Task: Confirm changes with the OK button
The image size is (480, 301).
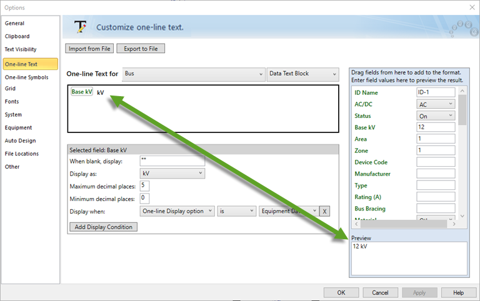Action: tap(341, 292)
